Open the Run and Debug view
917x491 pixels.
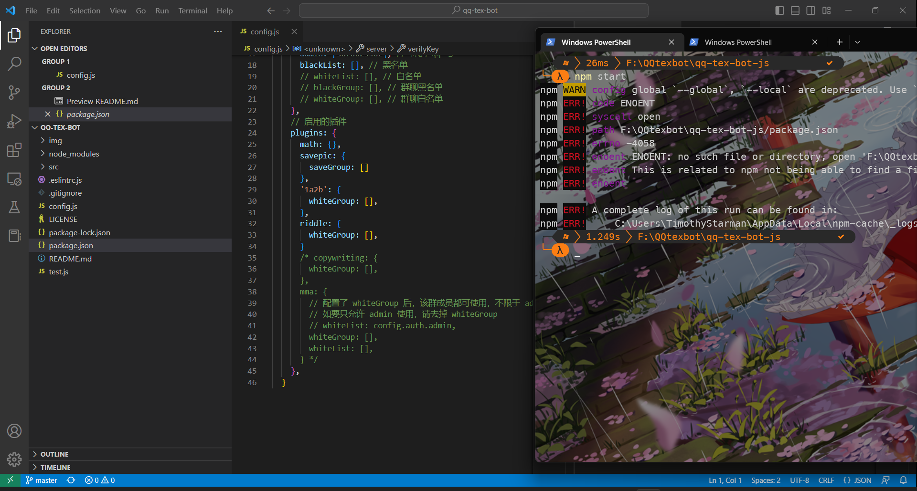(14, 121)
